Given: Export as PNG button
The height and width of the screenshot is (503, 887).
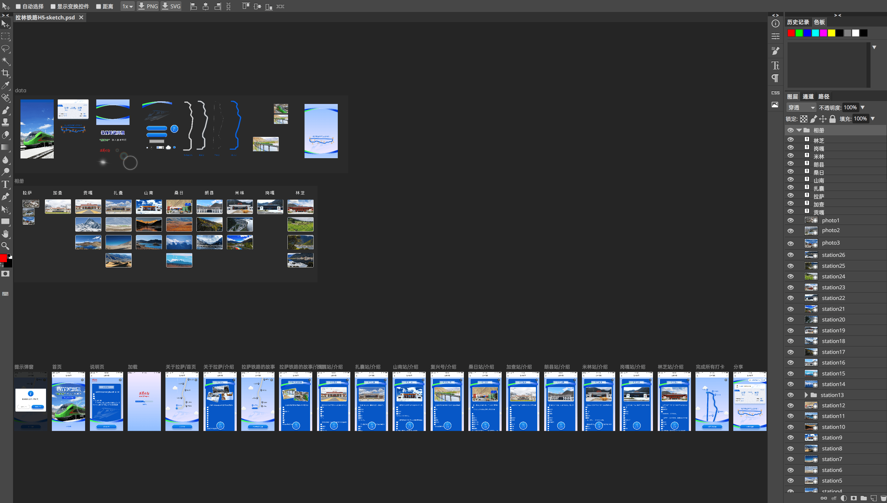Looking at the screenshot, I should click(148, 6).
